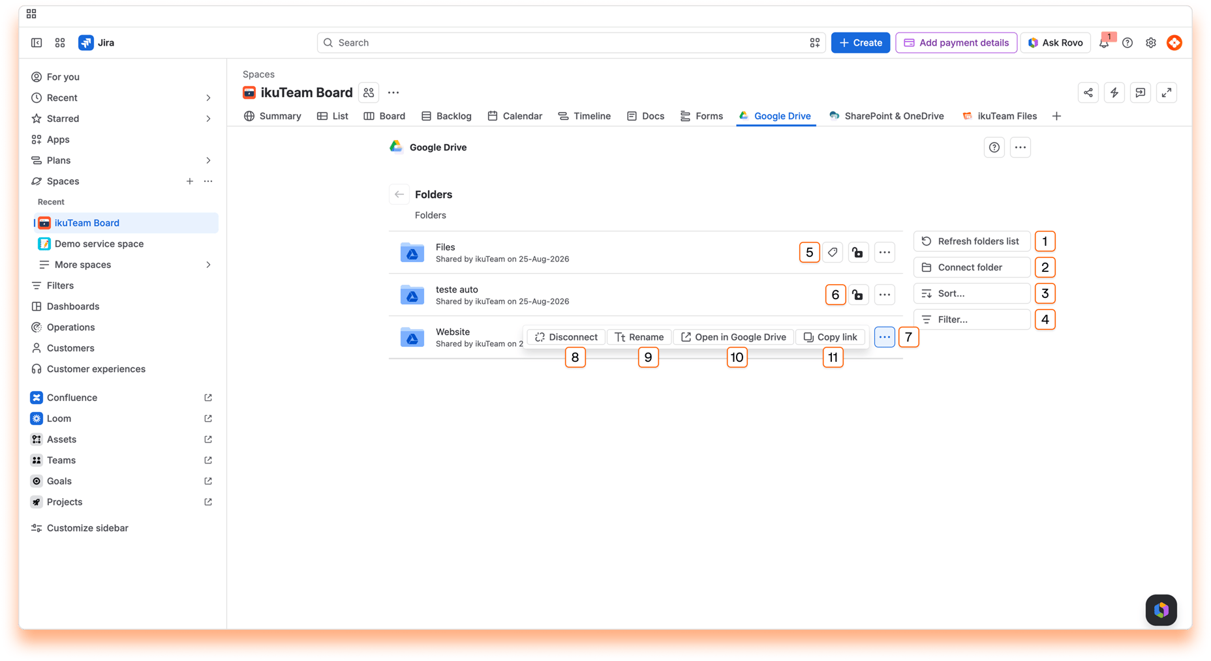The image size is (1211, 661).
Task: Open the Rovo chat floating icon
Action: tap(1161, 610)
